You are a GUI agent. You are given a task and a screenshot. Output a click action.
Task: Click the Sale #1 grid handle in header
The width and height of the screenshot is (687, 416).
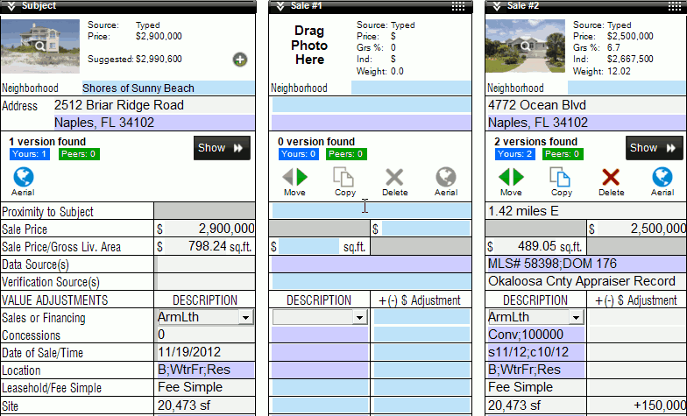[x=457, y=5]
